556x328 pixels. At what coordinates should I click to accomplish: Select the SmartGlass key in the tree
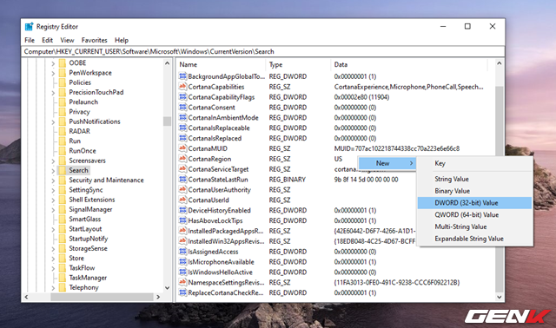coord(85,219)
